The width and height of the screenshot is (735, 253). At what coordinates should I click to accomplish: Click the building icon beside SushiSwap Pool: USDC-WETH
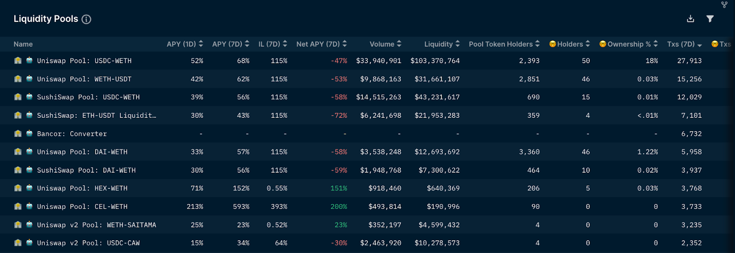click(18, 97)
